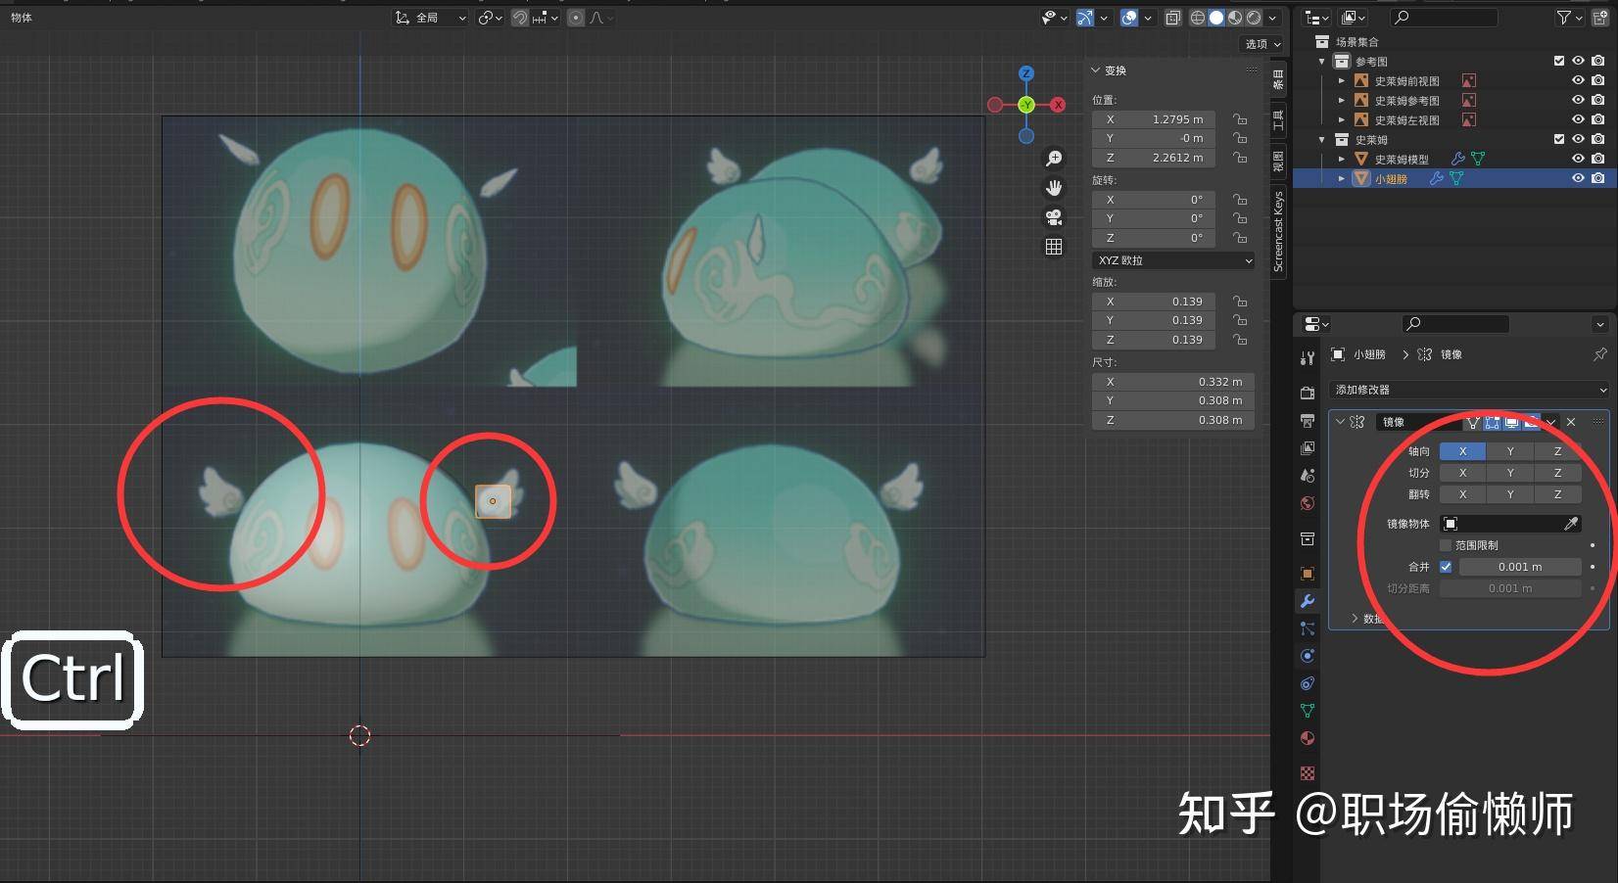Screen dimensions: 1618x883
Task: Toggle the viewport gizmo display button
Action: pyautogui.click(x=1085, y=18)
